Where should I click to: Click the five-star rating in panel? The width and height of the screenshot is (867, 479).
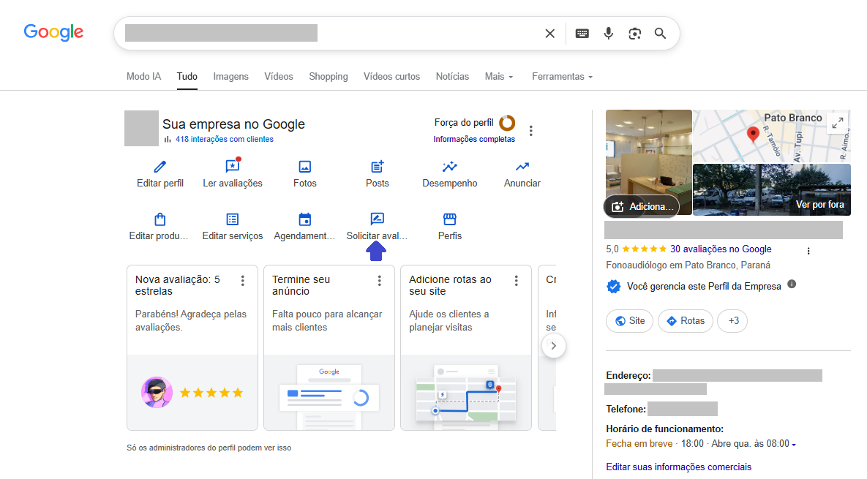tap(644, 249)
